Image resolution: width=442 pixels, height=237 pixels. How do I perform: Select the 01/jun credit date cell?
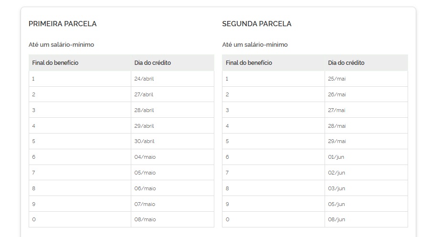coord(336,157)
